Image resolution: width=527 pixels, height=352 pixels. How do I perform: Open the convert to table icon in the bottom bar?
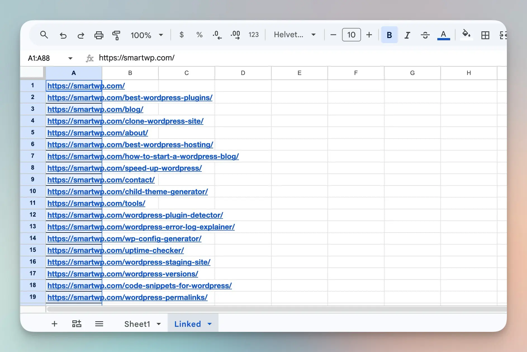77,324
